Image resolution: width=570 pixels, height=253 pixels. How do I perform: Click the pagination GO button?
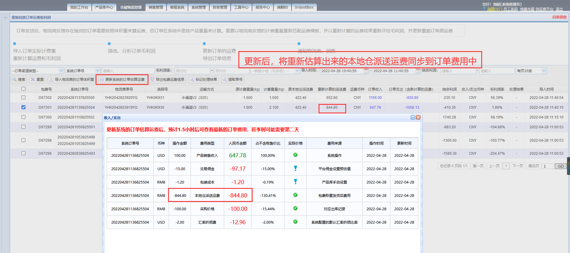(x=561, y=166)
